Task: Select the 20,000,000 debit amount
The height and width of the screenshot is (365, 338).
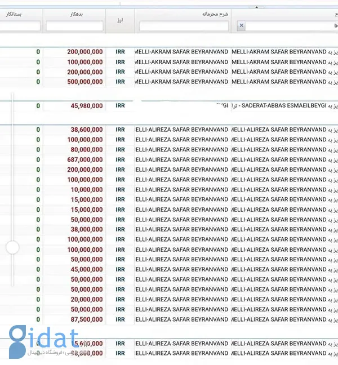Action: (87, 299)
